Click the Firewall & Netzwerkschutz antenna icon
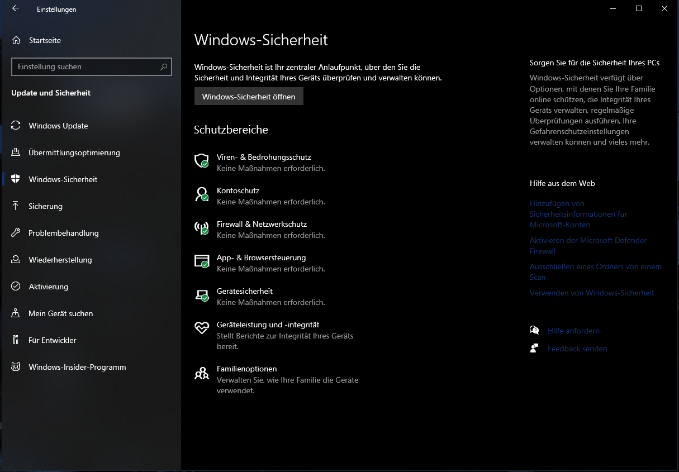The height and width of the screenshot is (472, 679). pos(201,228)
